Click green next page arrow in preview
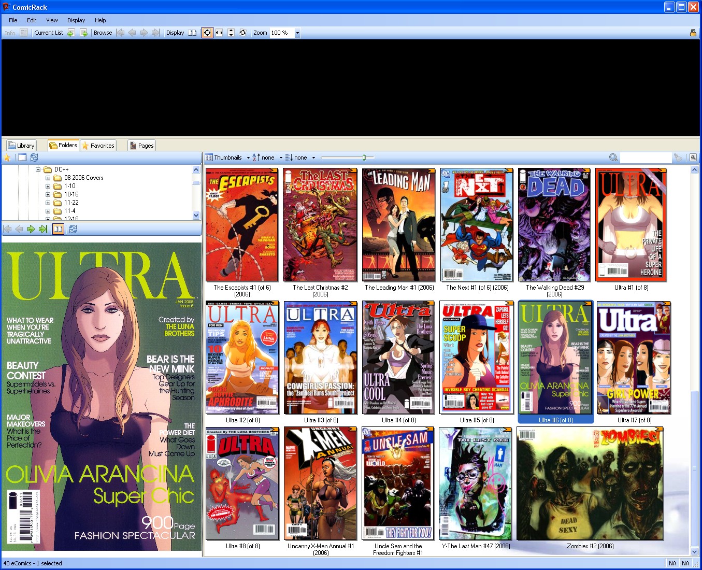 pos(31,229)
